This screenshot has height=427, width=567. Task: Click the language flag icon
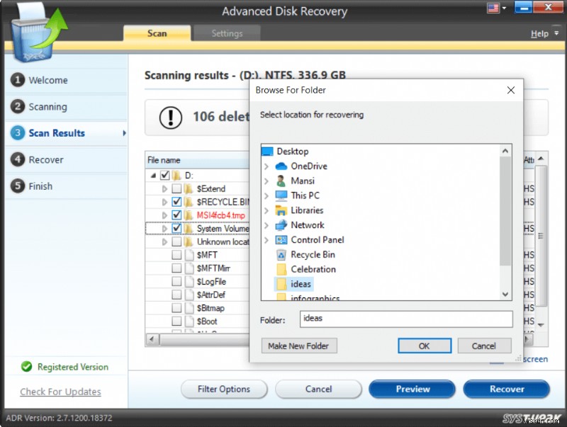point(493,8)
